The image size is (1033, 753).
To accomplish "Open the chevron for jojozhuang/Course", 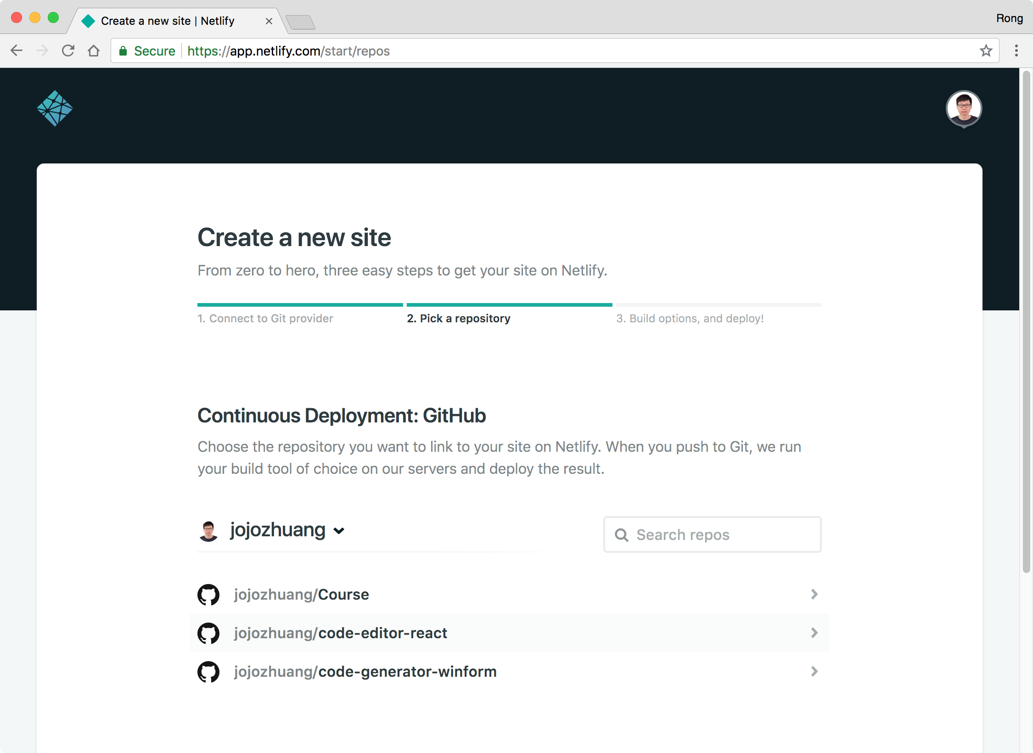I will coord(814,595).
